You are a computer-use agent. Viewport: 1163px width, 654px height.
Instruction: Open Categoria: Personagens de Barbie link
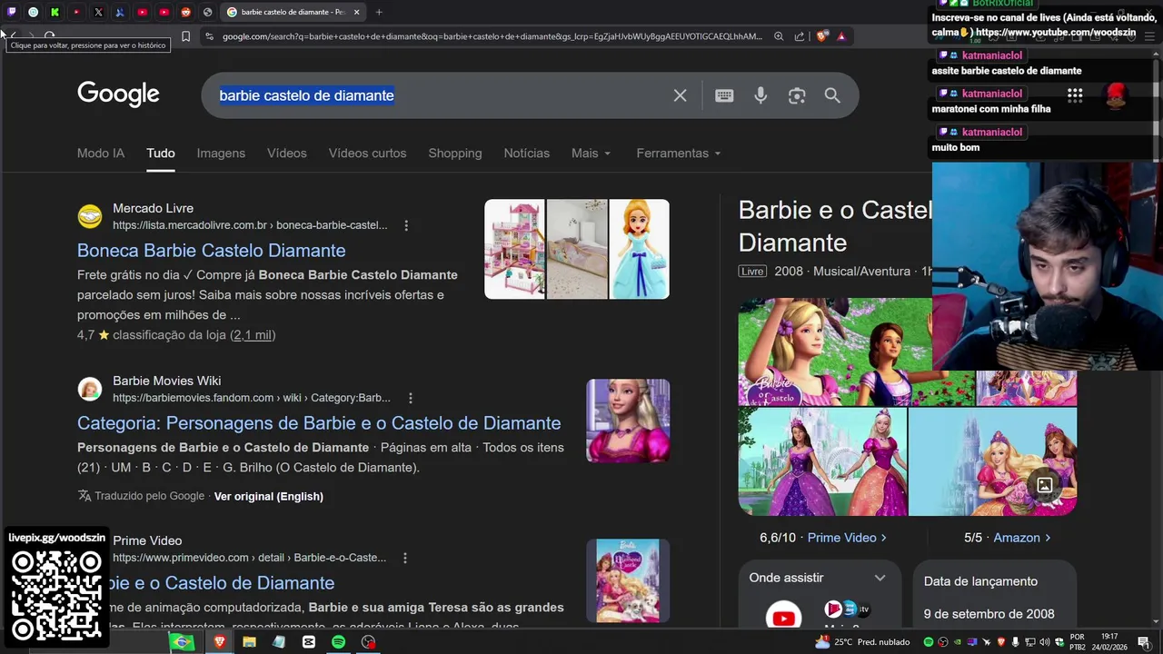tap(319, 423)
